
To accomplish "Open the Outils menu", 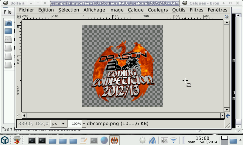I will [x=179, y=10].
